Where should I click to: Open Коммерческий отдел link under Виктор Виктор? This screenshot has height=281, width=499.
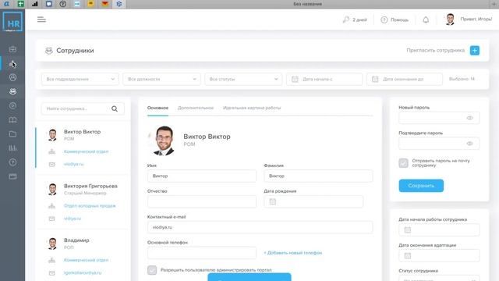(x=86, y=151)
